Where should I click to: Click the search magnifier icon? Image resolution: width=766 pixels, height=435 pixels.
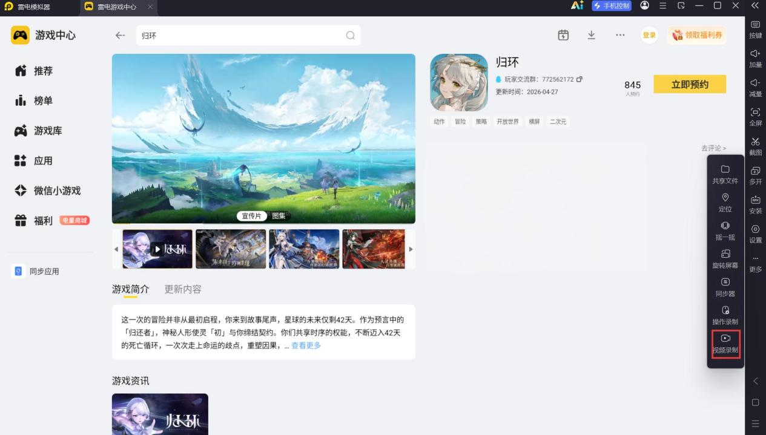(x=350, y=35)
